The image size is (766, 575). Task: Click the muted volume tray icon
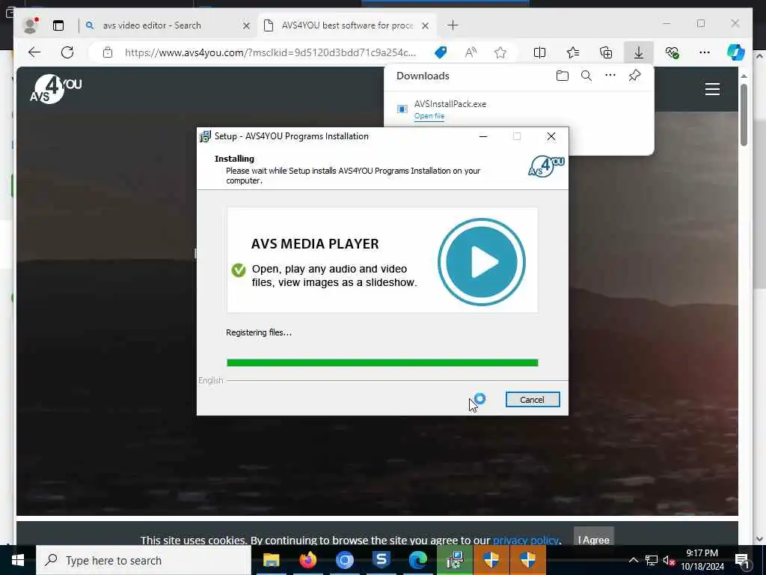[669, 560]
